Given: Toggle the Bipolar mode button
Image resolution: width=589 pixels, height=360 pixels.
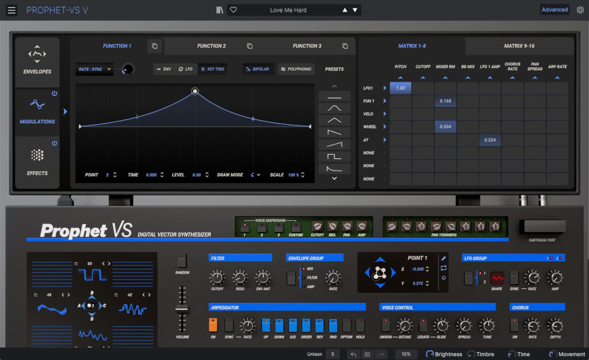Looking at the screenshot, I should click(x=257, y=69).
